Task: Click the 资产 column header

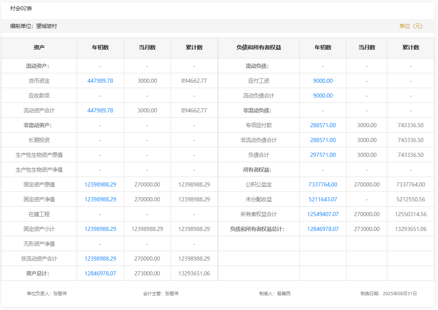Action: (x=39, y=47)
